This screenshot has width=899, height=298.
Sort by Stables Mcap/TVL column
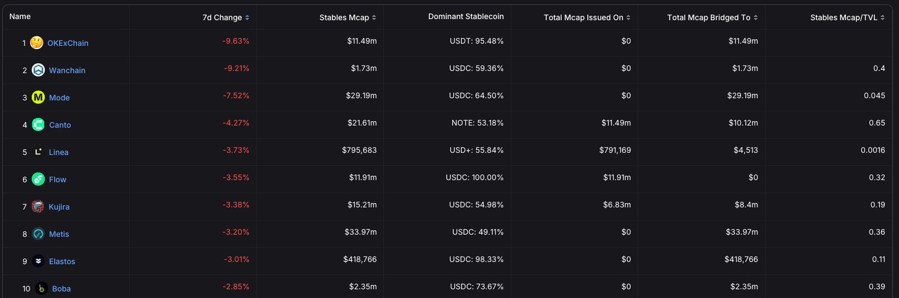(847, 17)
